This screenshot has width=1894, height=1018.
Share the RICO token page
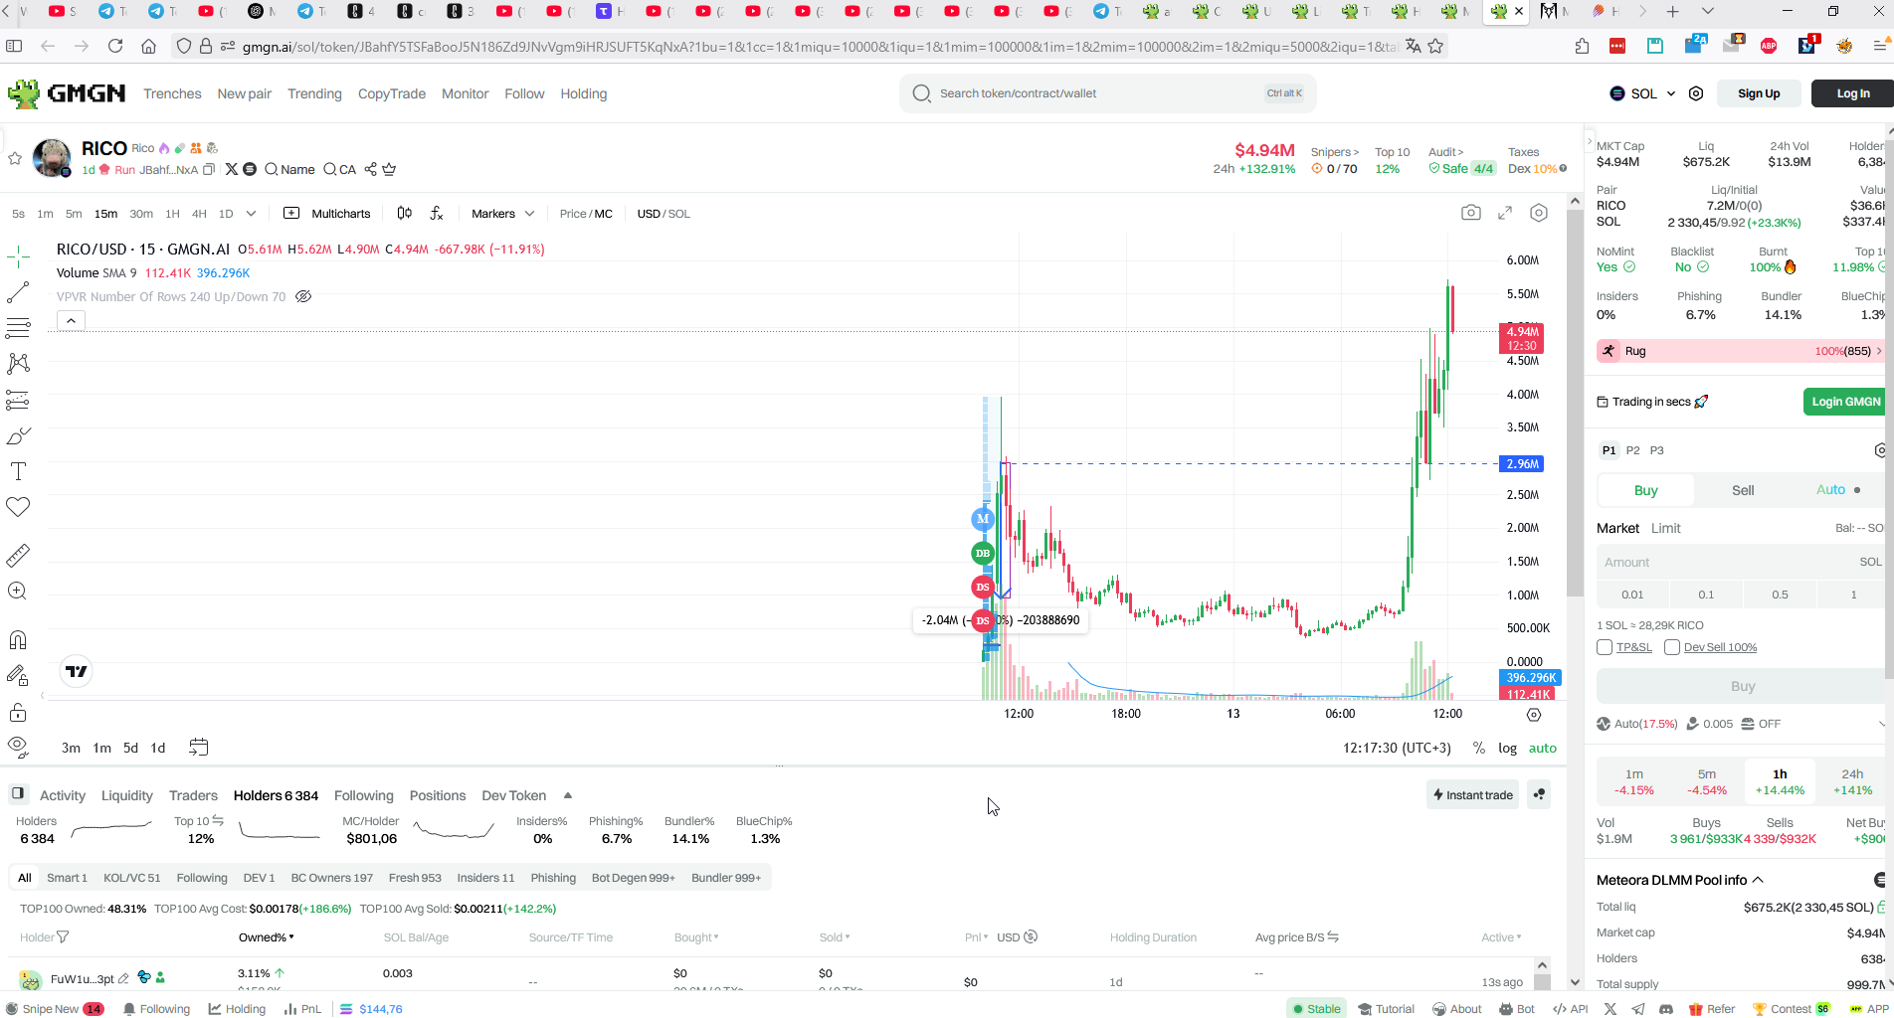(x=370, y=170)
